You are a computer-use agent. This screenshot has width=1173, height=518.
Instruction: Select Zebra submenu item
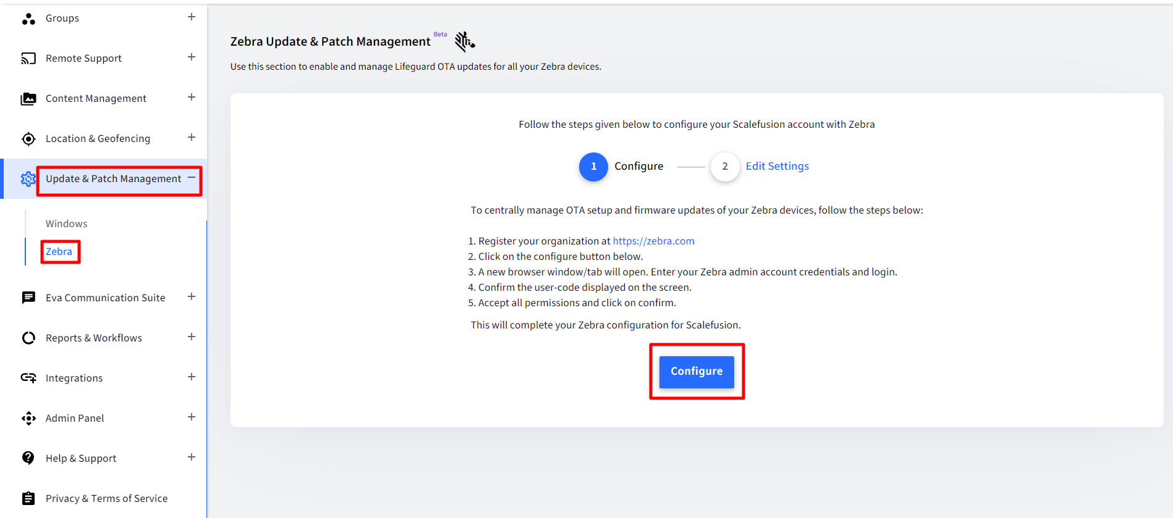tap(59, 252)
